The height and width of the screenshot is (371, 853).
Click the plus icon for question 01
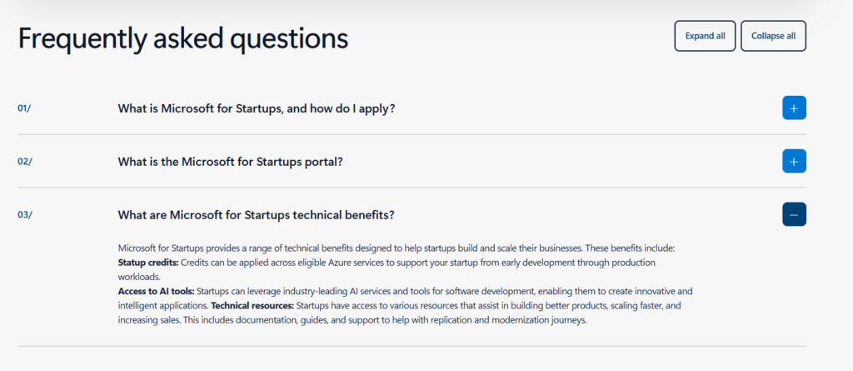pyautogui.click(x=794, y=108)
